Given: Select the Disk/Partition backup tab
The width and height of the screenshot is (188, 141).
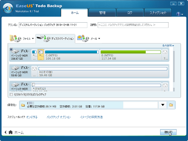Looking at the screenshot, I should 55,38.
